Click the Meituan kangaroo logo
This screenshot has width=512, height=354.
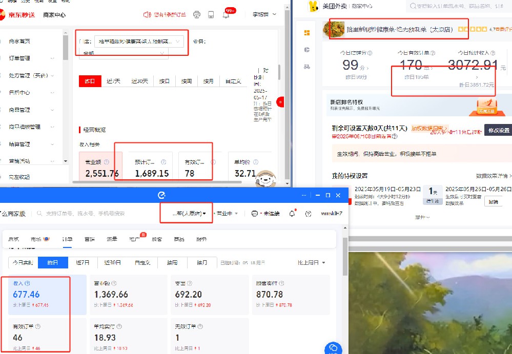[313, 6]
